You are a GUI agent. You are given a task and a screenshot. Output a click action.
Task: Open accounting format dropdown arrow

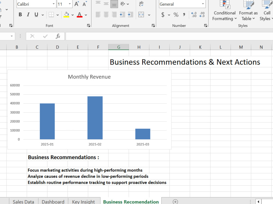coord(169,15)
